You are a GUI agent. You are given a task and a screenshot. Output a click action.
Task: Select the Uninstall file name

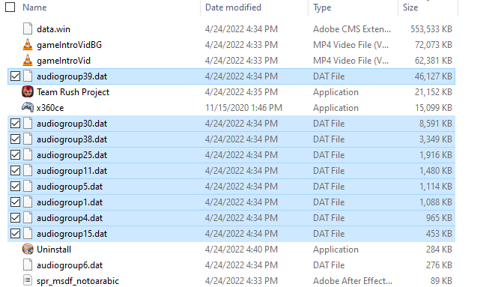click(x=54, y=250)
